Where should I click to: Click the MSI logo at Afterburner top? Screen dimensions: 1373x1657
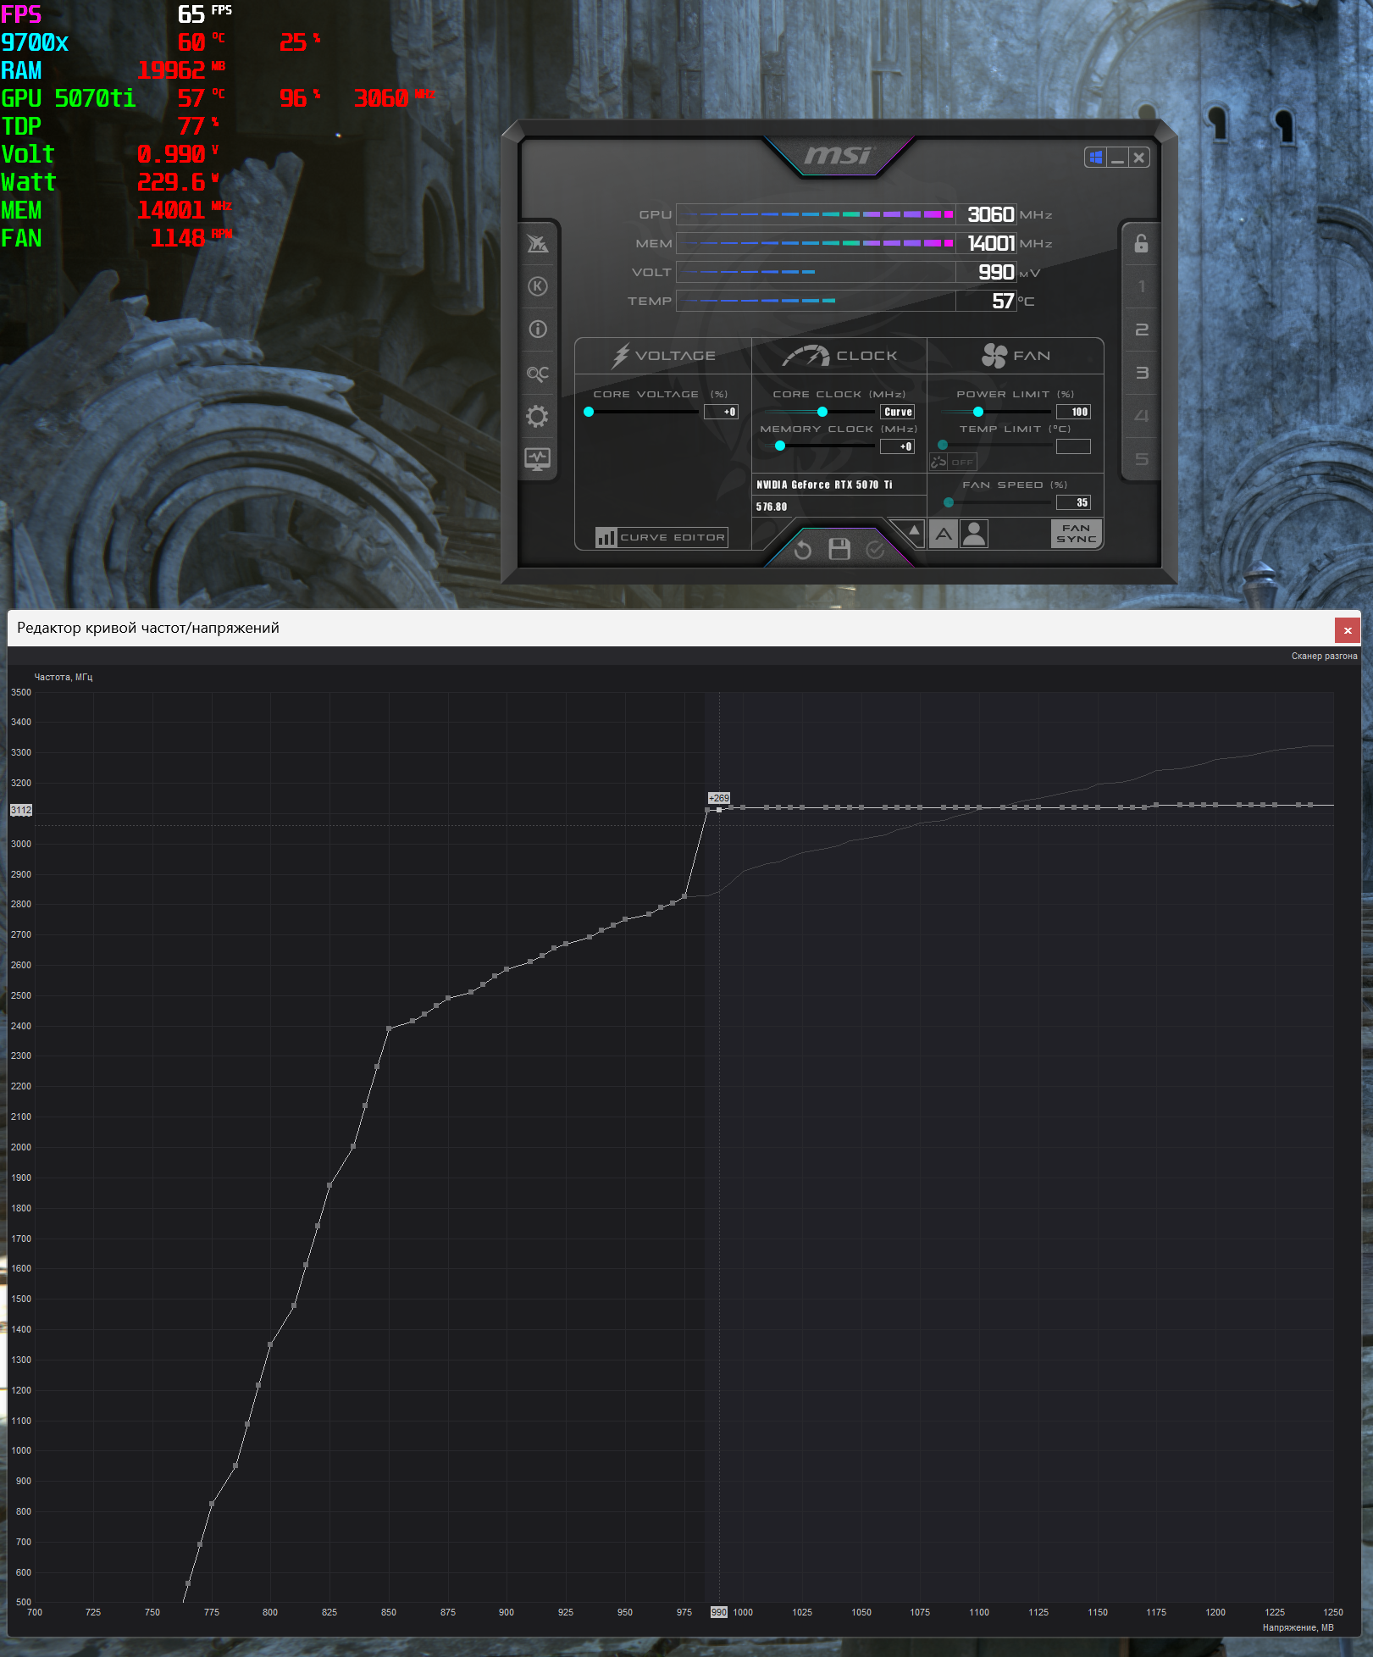pos(838,155)
